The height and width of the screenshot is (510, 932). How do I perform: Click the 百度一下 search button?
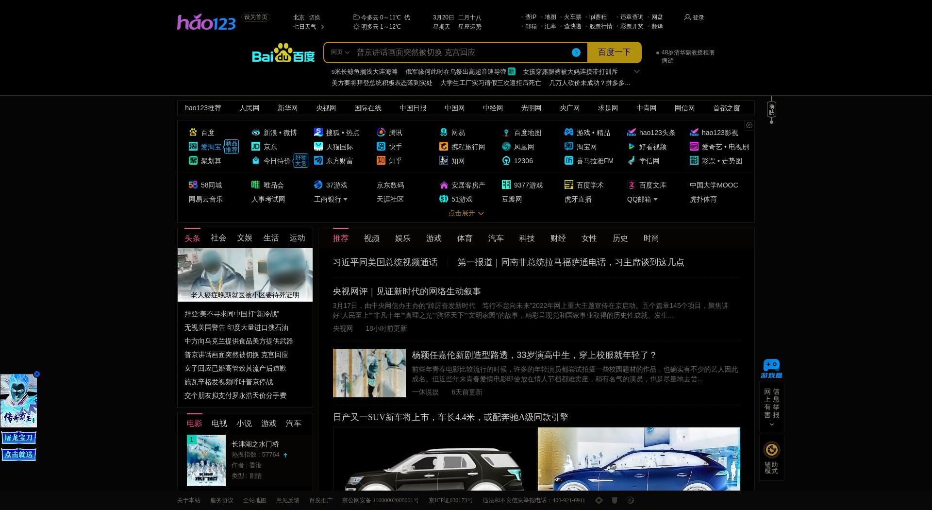tap(614, 52)
